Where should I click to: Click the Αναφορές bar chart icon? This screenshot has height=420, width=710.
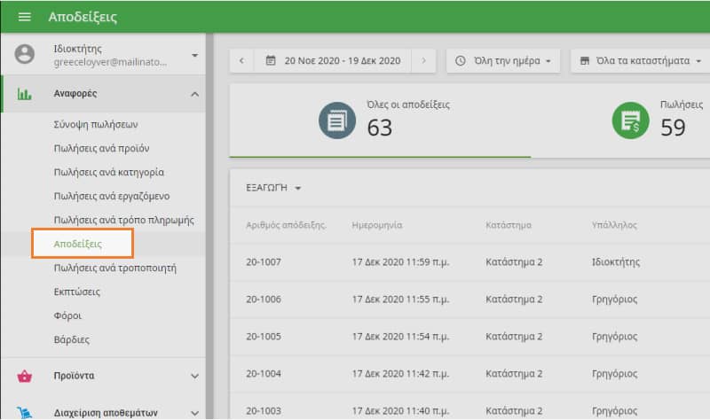click(x=25, y=94)
